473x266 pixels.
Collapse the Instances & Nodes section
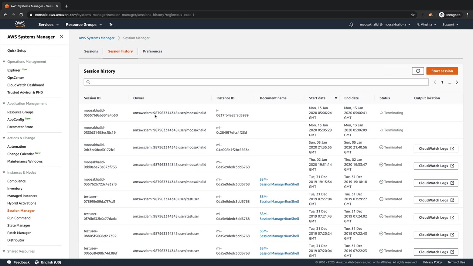[4, 173]
